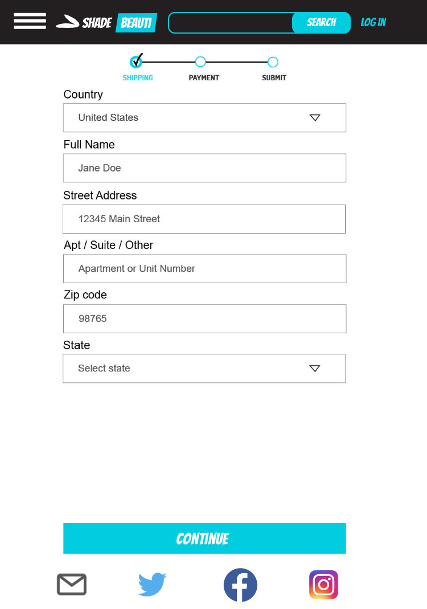The width and height of the screenshot is (427, 609).
Task: Open the hamburger menu
Action: pyautogui.click(x=30, y=21)
